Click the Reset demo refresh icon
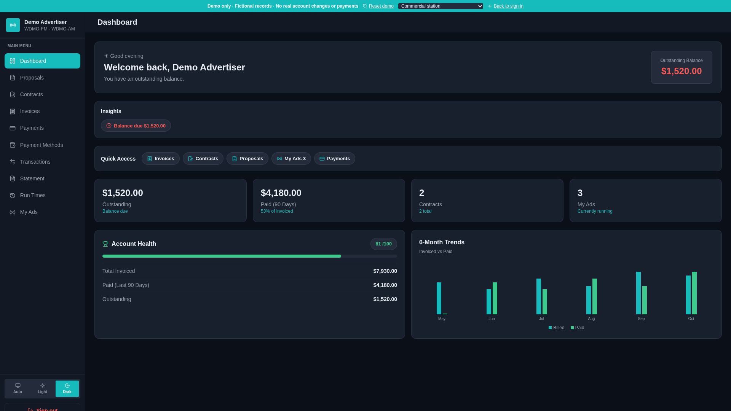This screenshot has width=731, height=411. (x=365, y=6)
